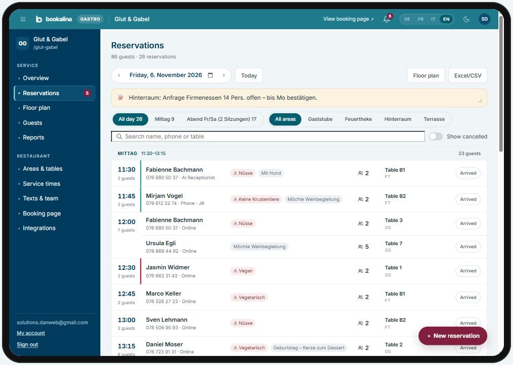Open the notifications bell

tap(386, 19)
